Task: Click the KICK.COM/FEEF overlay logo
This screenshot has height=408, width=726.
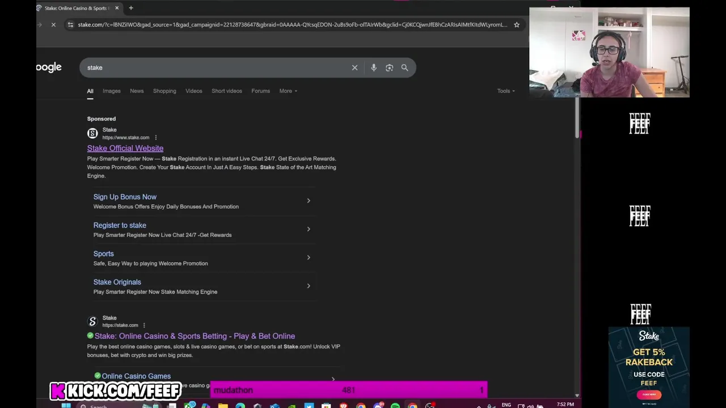Action: 116,391
